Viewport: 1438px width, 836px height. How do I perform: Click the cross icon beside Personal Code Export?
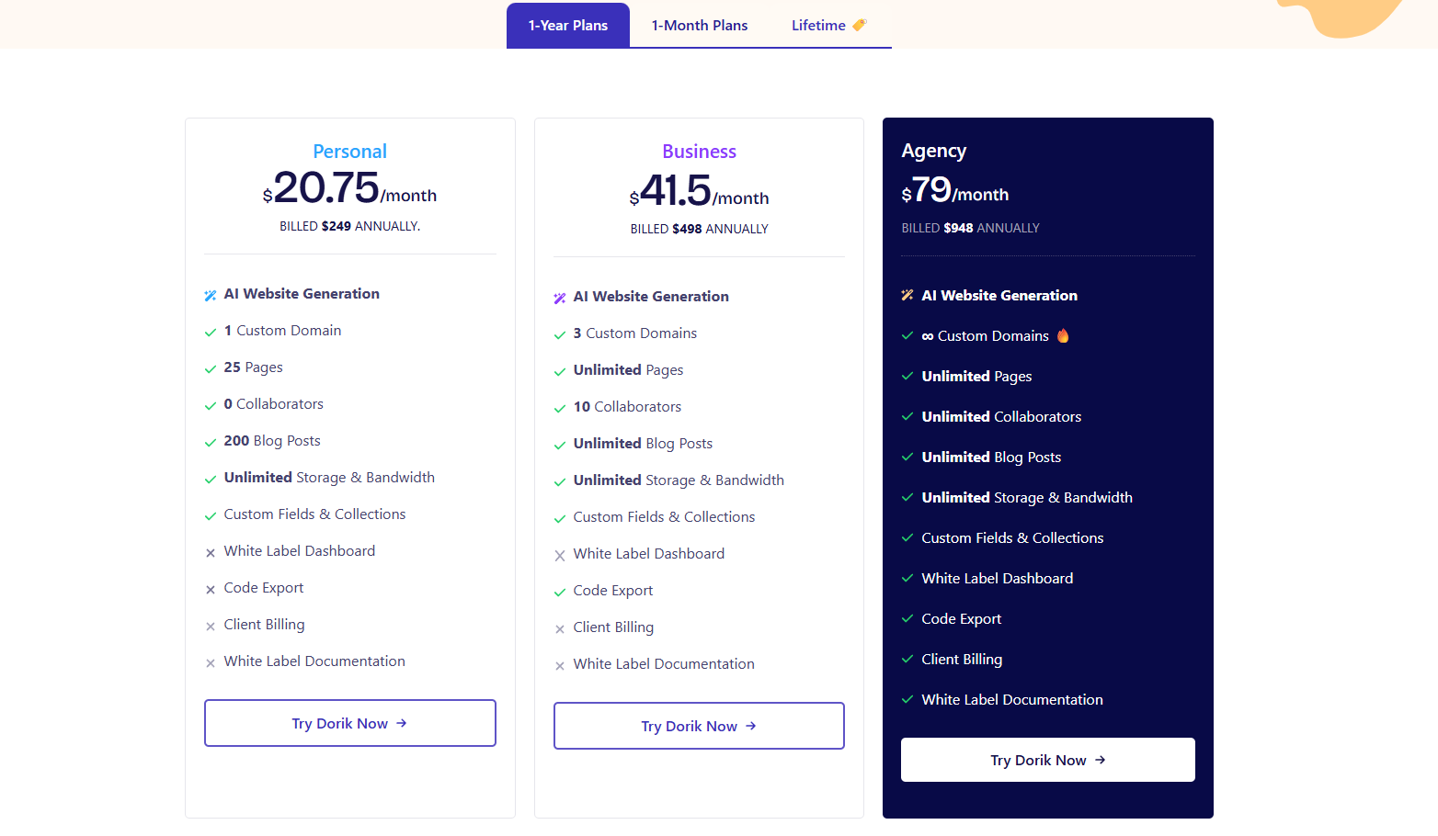(x=211, y=589)
